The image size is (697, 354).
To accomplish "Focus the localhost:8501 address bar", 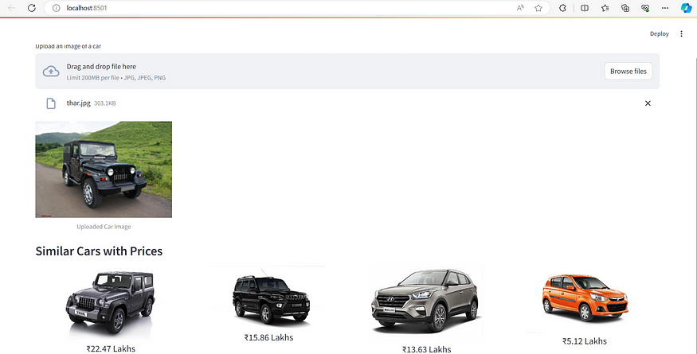I will 297,8.
